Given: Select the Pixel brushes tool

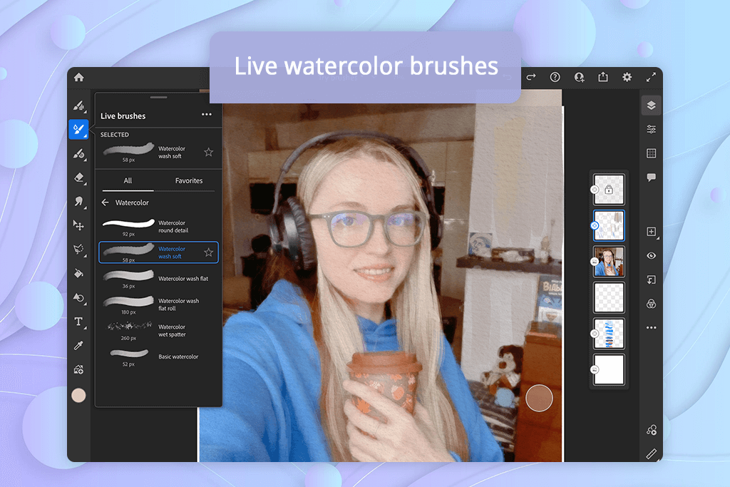Looking at the screenshot, I should click(78, 106).
